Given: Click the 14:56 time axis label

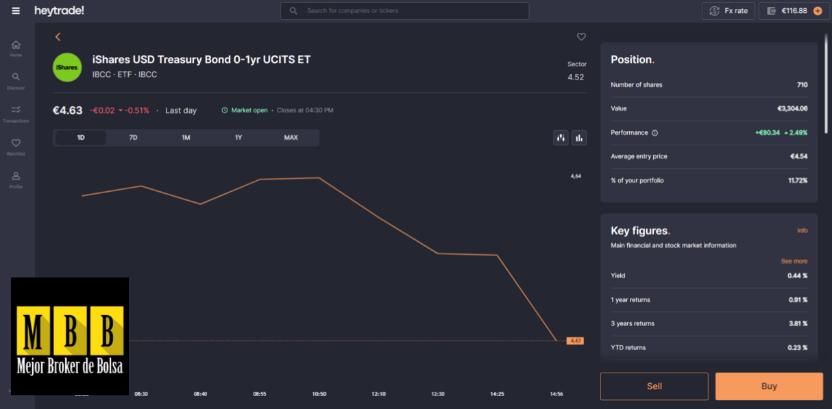Looking at the screenshot, I should (556, 394).
